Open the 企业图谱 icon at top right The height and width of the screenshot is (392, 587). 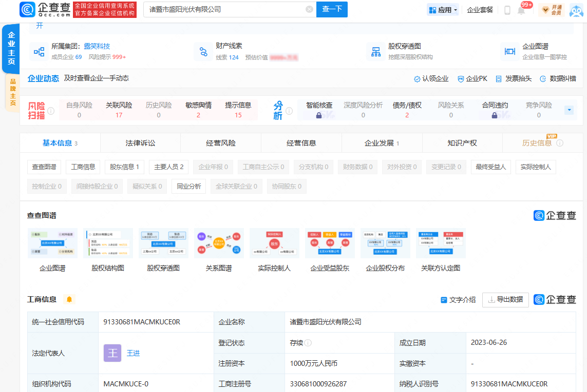pos(510,51)
